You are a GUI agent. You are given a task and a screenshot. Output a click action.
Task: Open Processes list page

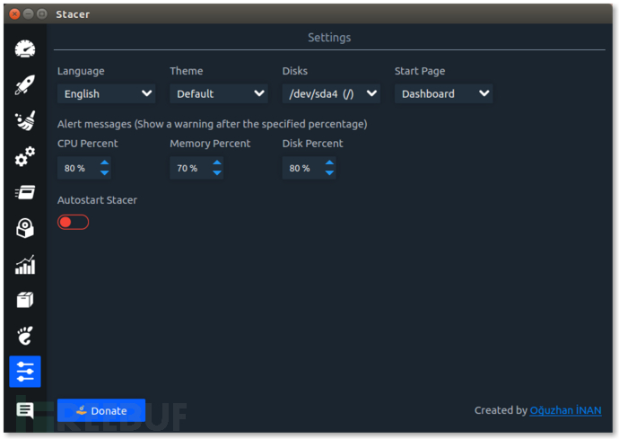(25, 192)
